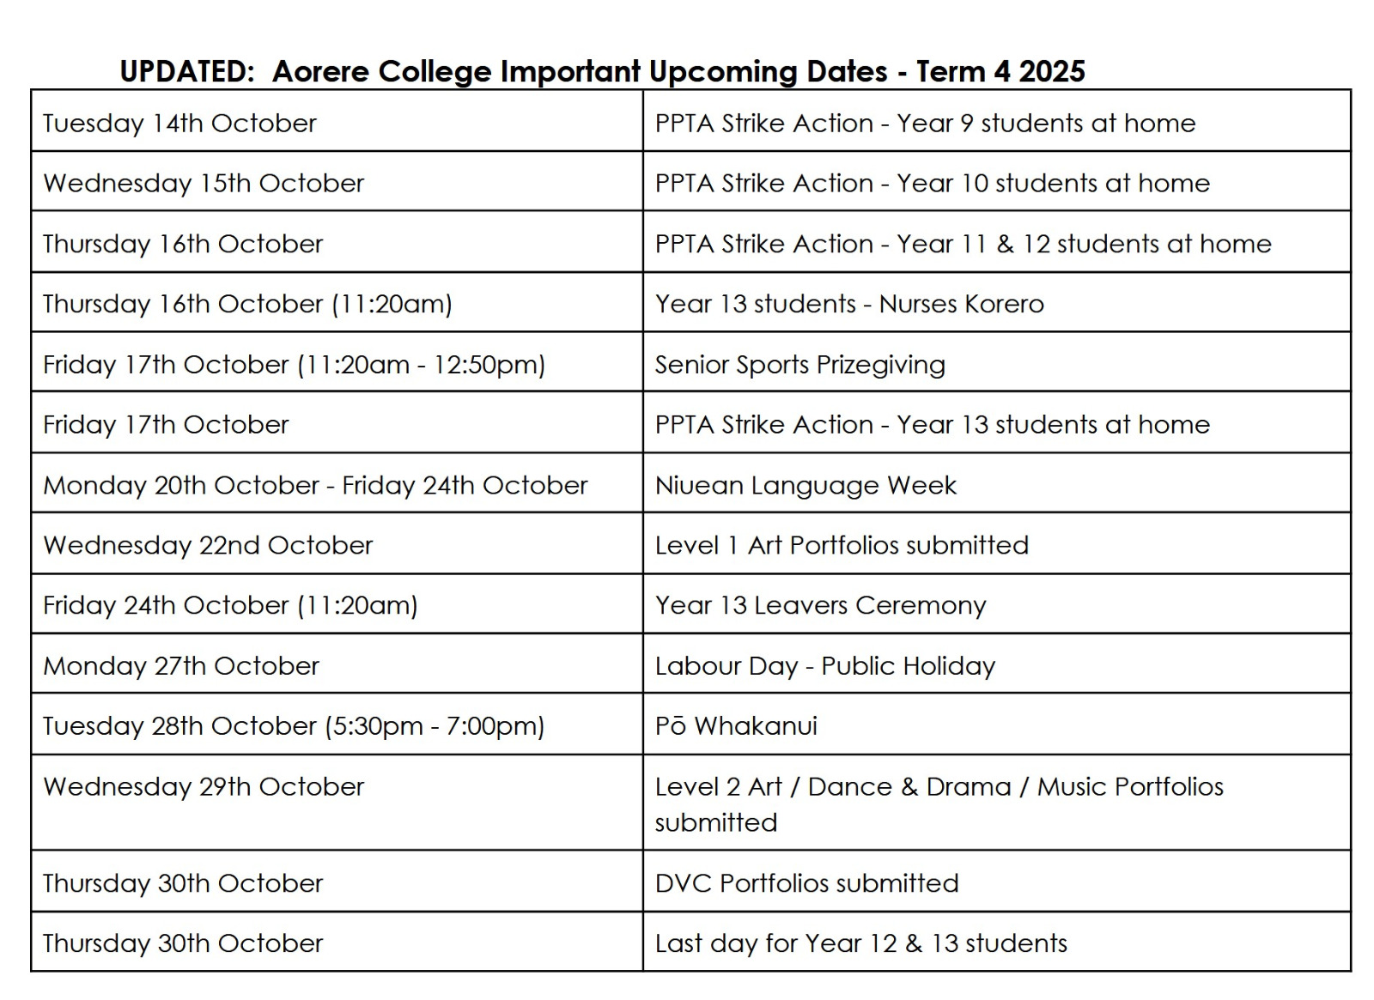The image size is (1374, 1000).
Task: Select the Year 13 Leavers Ceremony event
Action: tap(820, 606)
